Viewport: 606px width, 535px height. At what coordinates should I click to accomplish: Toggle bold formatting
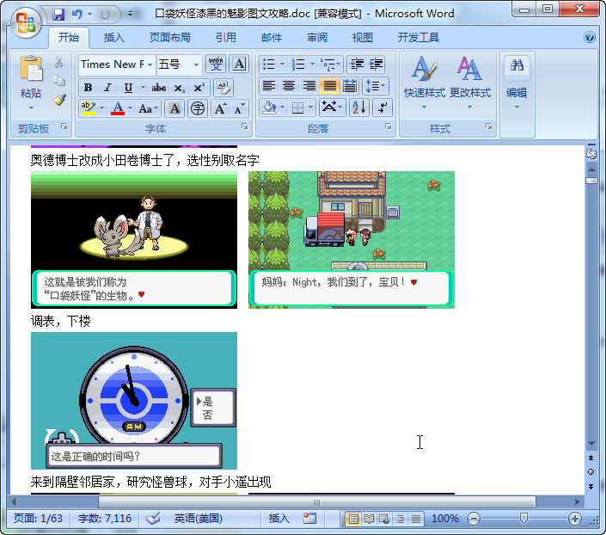point(89,88)
